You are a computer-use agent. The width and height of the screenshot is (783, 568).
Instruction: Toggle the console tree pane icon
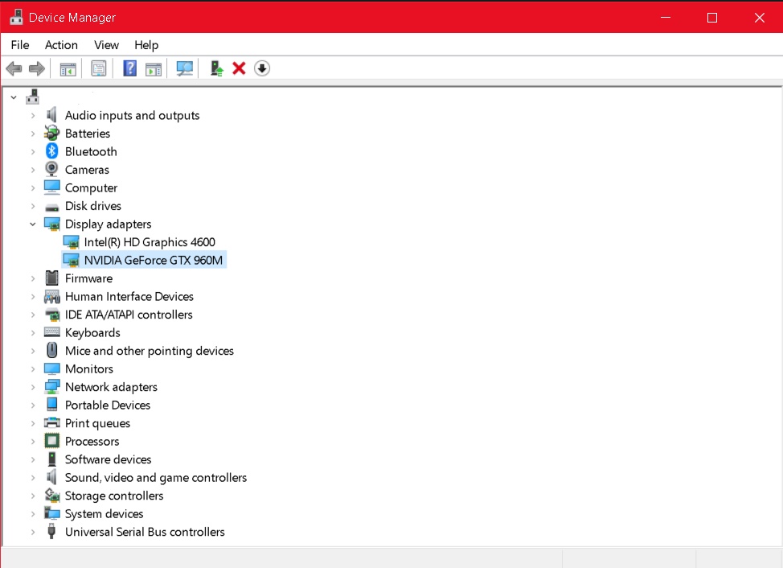[68, 68]
